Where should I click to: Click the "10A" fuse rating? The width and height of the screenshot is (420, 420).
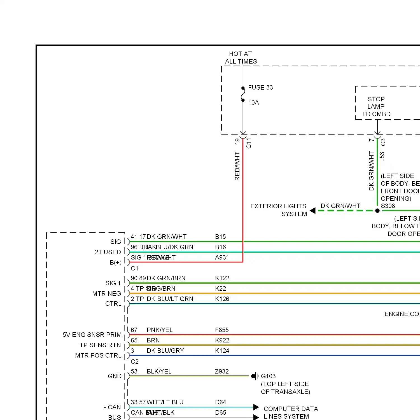[253, 102]
